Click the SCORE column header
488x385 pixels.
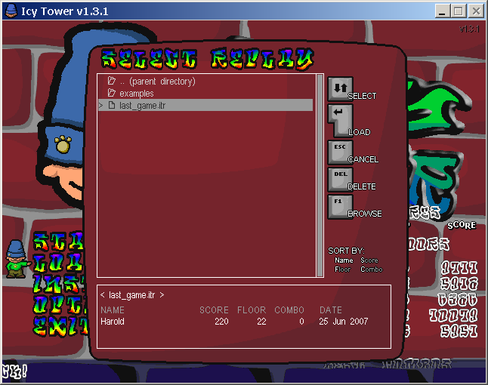click(214, 310)
